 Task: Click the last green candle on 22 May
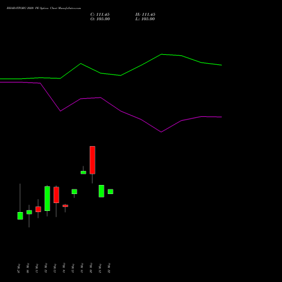[x=111, y=192]
